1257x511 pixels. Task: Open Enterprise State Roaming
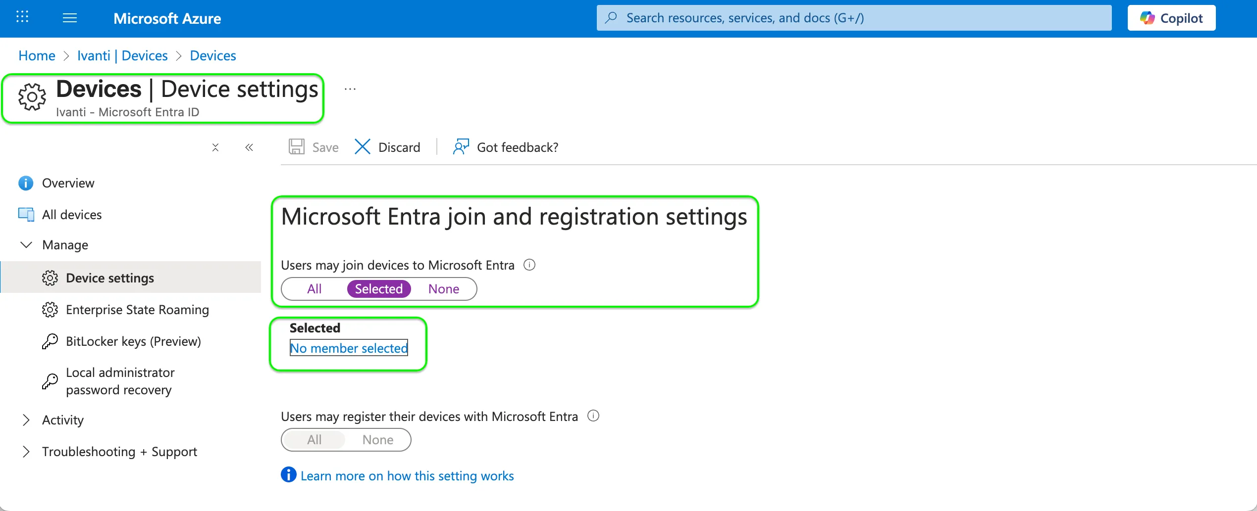coord(137,310)
